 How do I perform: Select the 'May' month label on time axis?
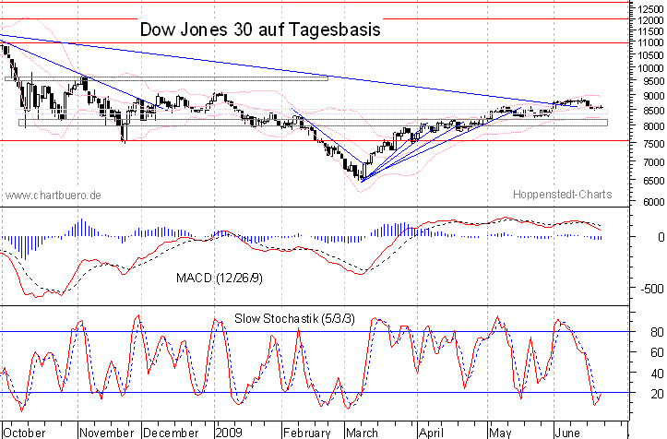point(500,433)
